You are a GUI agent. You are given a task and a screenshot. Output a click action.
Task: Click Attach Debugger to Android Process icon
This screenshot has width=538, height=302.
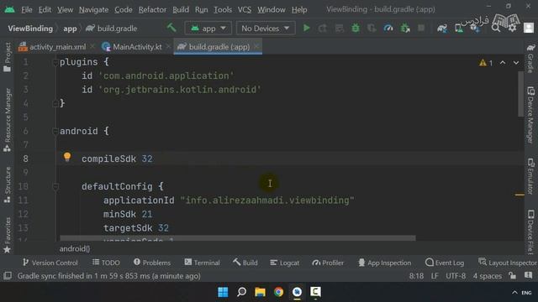(405, 28)
